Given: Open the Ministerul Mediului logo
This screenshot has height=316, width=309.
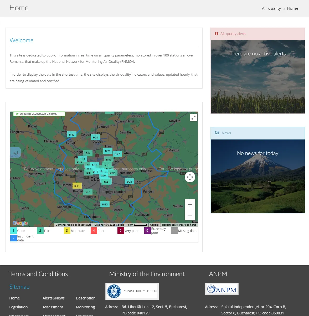Looking at the screenshot, I should tap(132, 291).
